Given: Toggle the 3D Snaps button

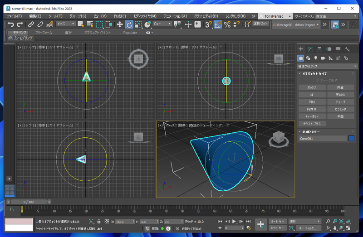Looking at the screenshot, I should click(208, 24).
